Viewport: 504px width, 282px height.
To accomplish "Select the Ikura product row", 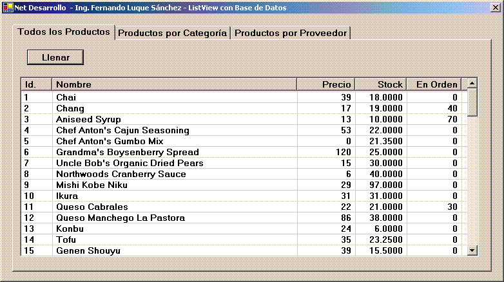I will (244, 196).
